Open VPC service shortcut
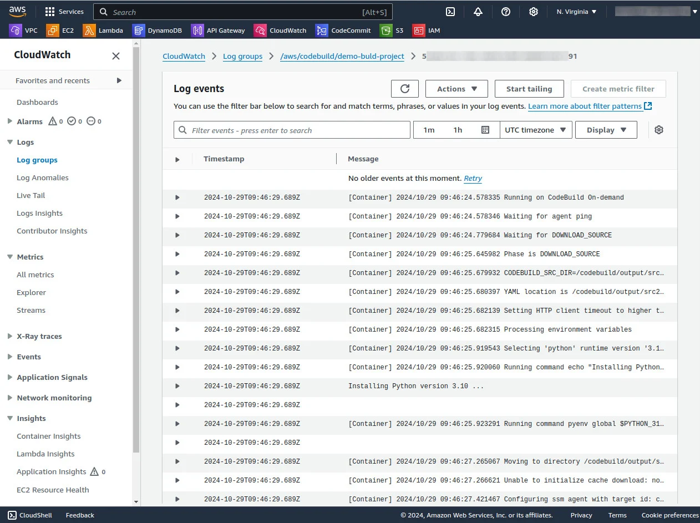The height and width of the screenshot is (523, 700). point(24,31)
